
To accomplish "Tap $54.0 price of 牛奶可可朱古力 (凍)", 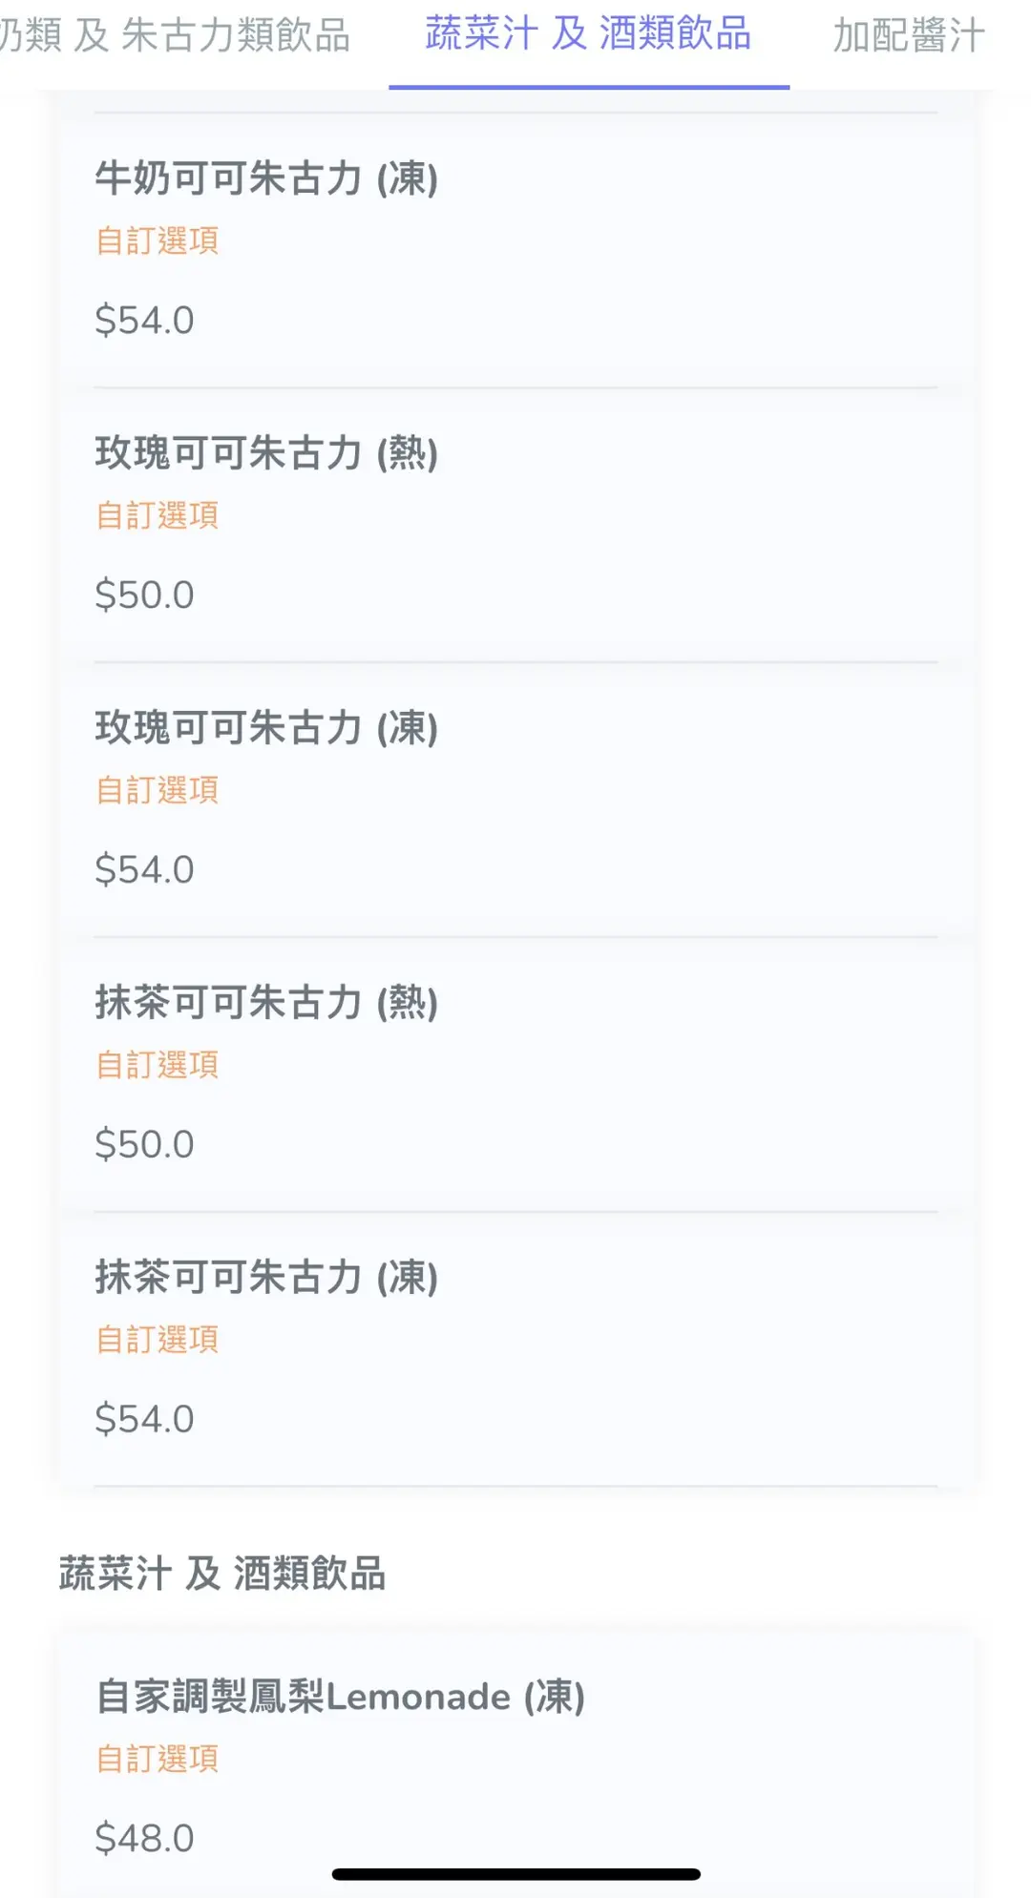I will [x=144, y=321].
